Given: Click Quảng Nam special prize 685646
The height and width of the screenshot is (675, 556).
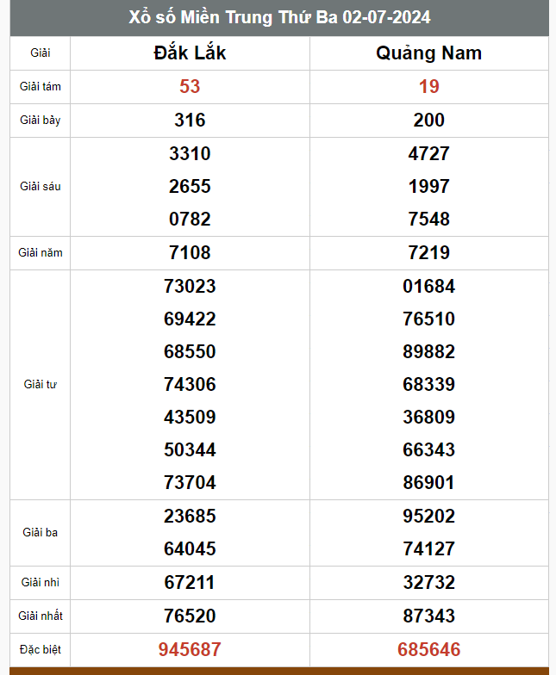Looking at the screenshot, I should point(429,649).
